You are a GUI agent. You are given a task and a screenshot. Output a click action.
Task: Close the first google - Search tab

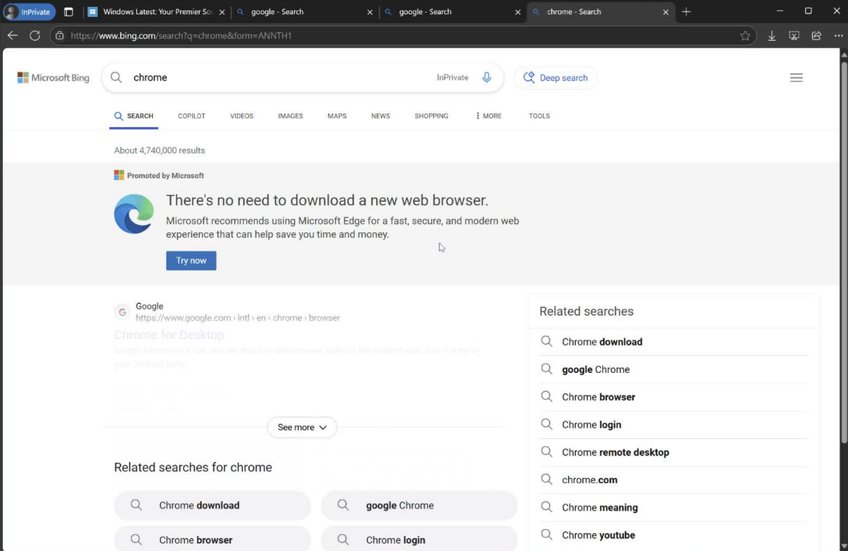[x=370, y=12]
